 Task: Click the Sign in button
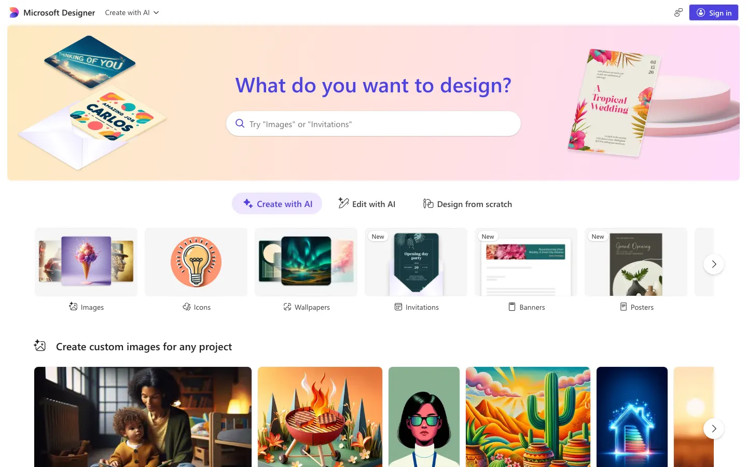(714, 12)
